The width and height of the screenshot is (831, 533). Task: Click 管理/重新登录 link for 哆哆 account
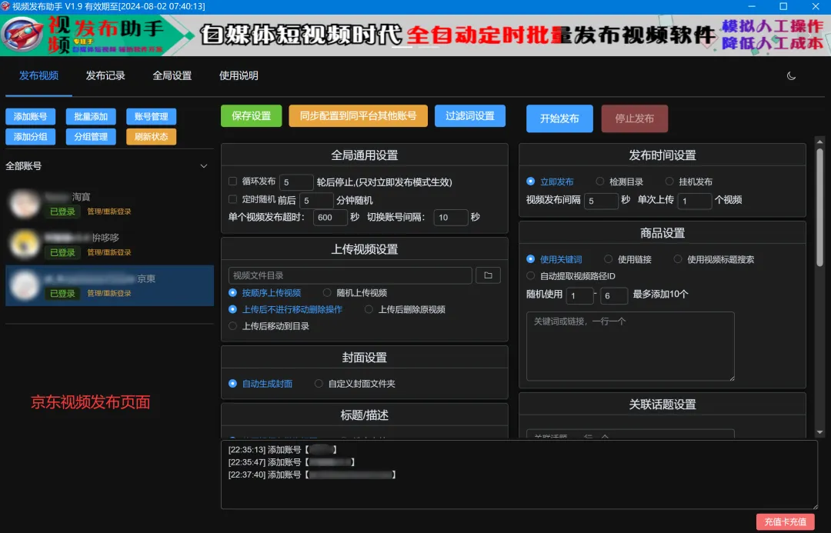point(109,252)
